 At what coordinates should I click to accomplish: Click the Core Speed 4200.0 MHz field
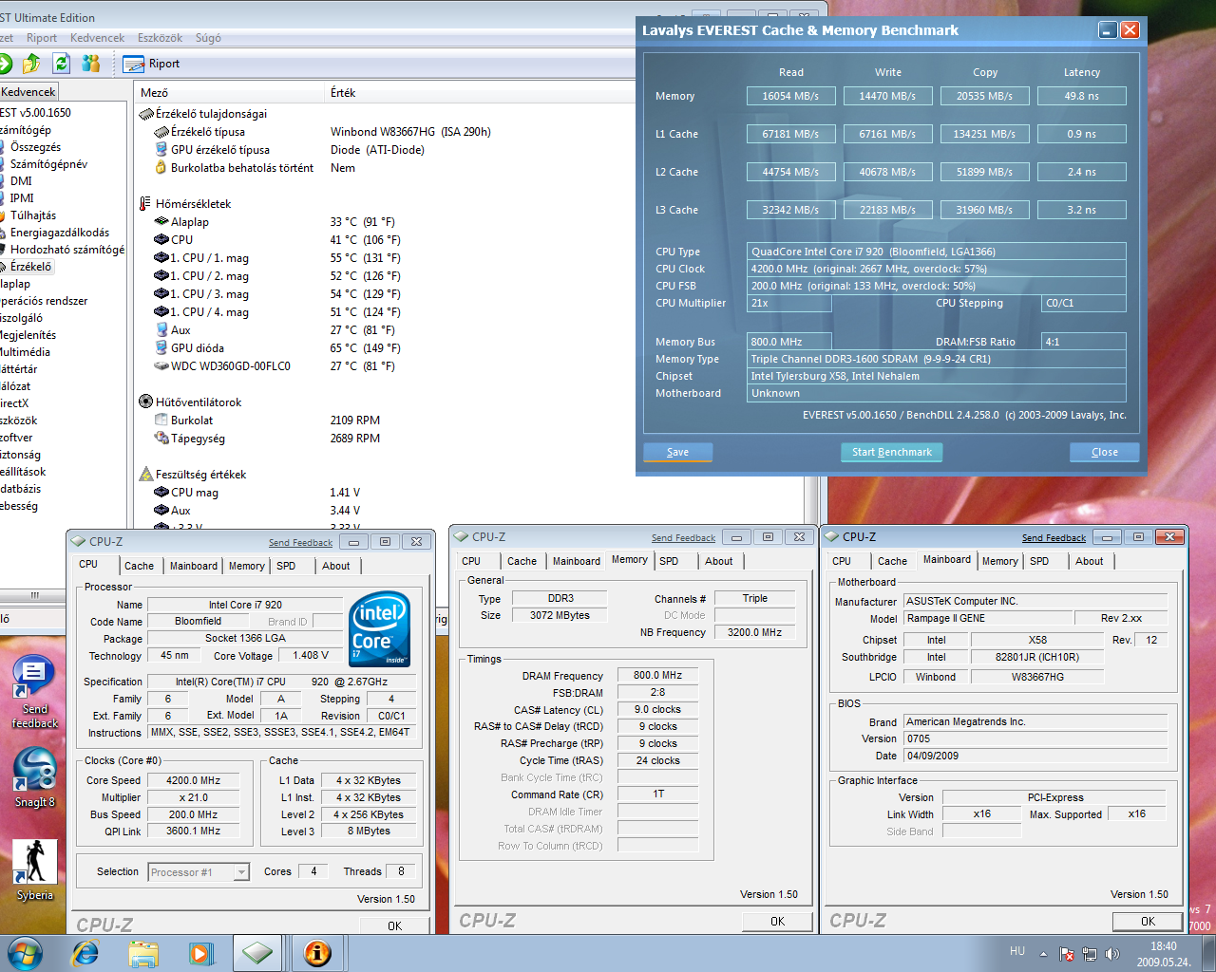coord(194,780)
